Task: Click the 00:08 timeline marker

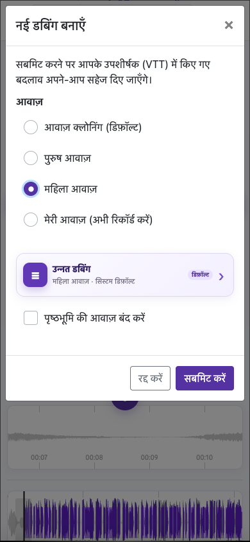Action: (x=94, y=458)
